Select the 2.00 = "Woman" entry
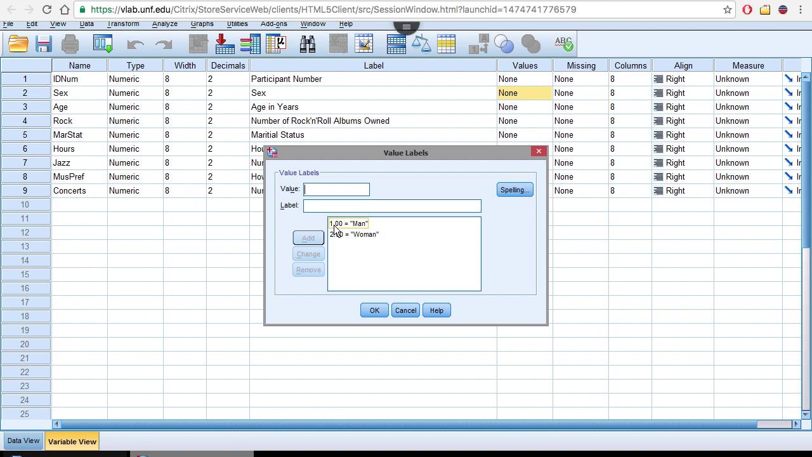 click(x=354, y=234)
